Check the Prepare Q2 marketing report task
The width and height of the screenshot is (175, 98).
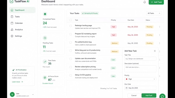click(71, 34)
